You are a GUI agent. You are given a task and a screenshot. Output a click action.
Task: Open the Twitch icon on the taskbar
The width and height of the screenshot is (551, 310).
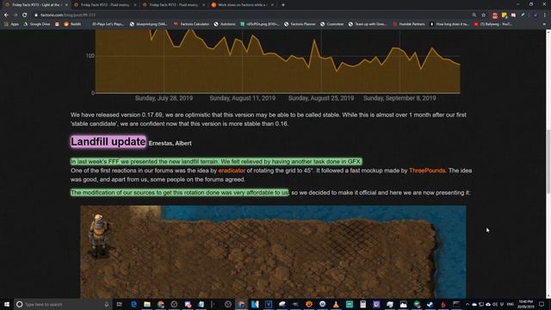coord(376,304)
